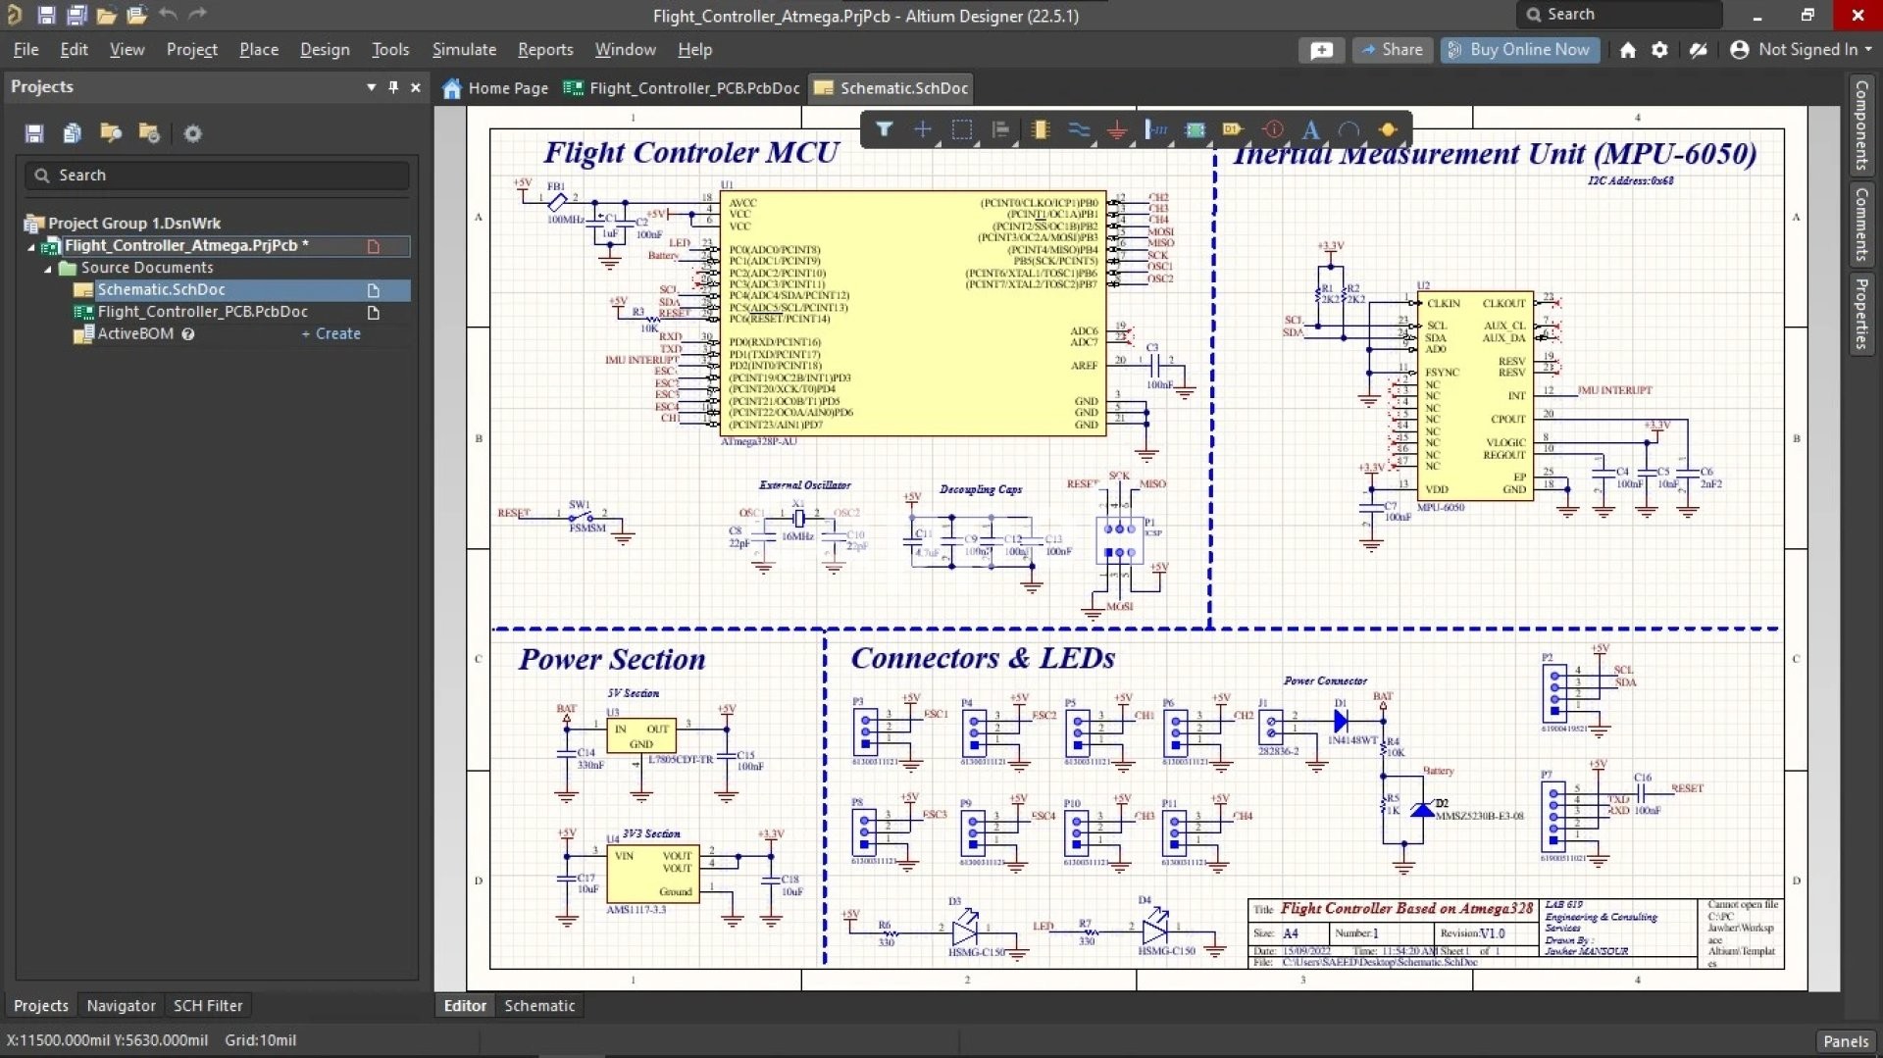Open the project settings gear in Projects panel
This screenshot has width=1883, height=1058.
[x=193, y=133]
